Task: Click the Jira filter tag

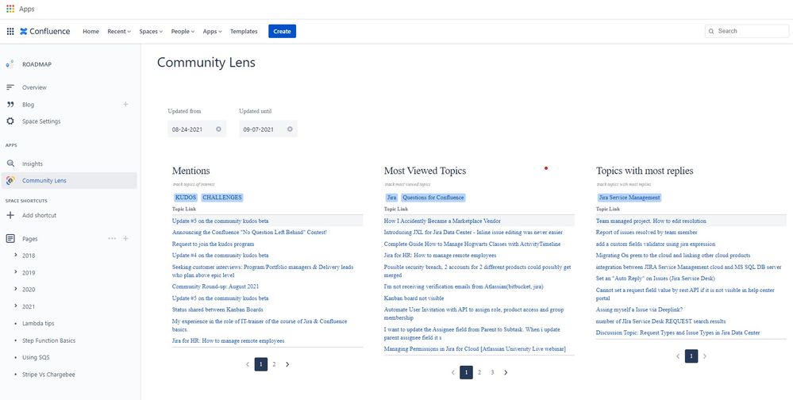Action: pyautogui.click(x=391, y=198)
